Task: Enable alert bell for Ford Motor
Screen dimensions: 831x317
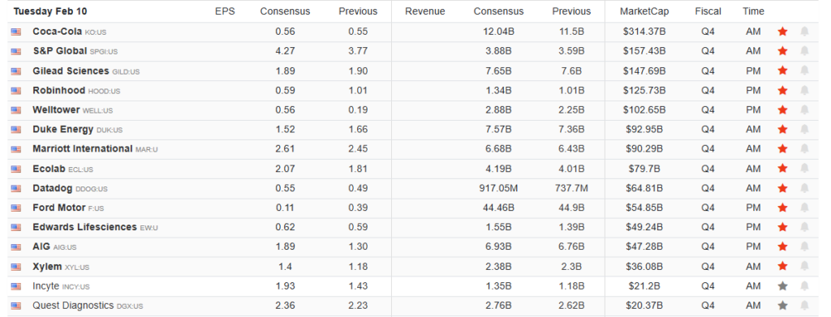Action: click(x=804, y=208)
